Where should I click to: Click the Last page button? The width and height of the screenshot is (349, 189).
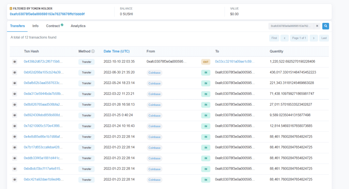[x=324, y=38]
